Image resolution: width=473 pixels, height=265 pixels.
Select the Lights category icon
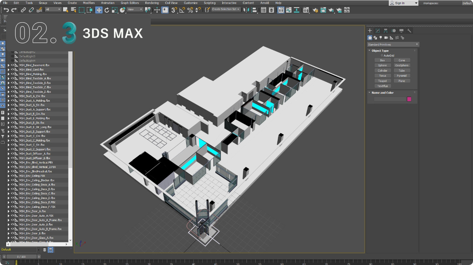pos(381,38)
